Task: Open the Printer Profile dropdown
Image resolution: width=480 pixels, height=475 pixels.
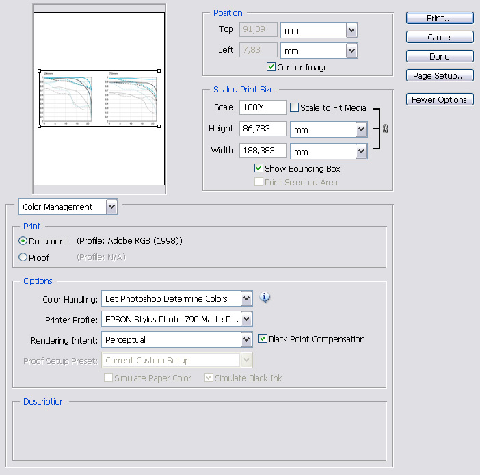Action: pos(246,319)
